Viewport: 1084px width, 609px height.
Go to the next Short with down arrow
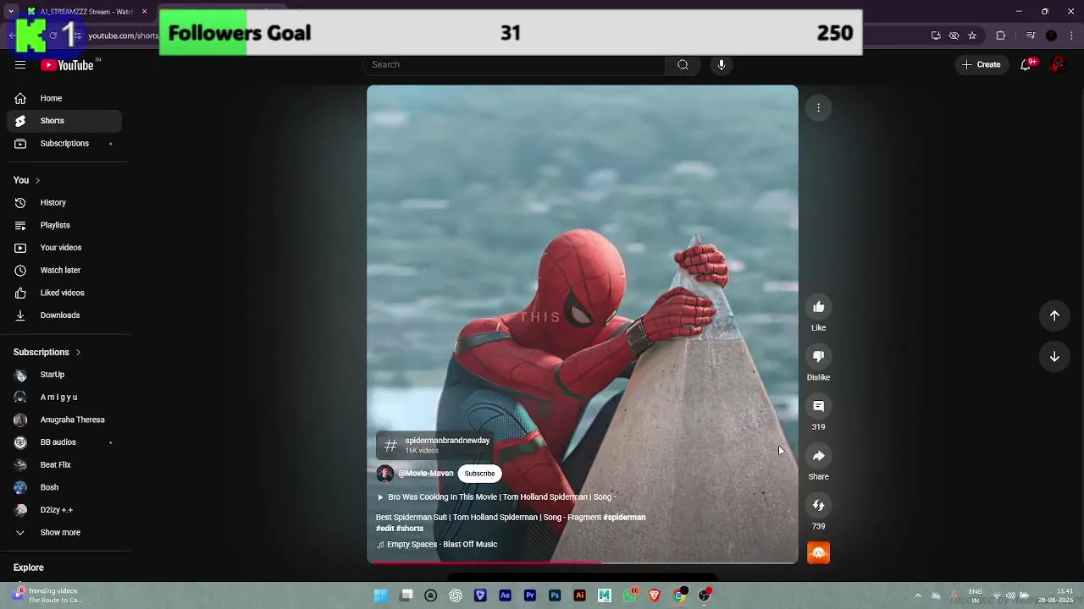(1054, 357)
